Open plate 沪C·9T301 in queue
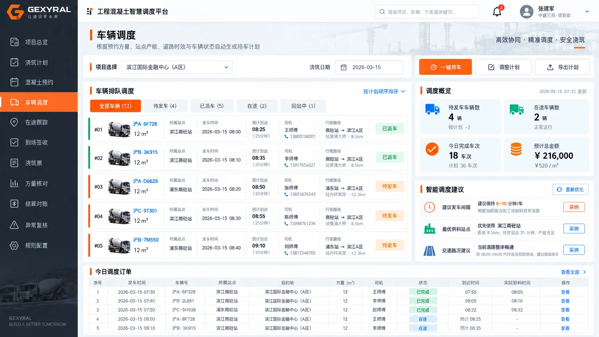Image resolution: width=599 pixels, height=337 pixels. [145, 211]
